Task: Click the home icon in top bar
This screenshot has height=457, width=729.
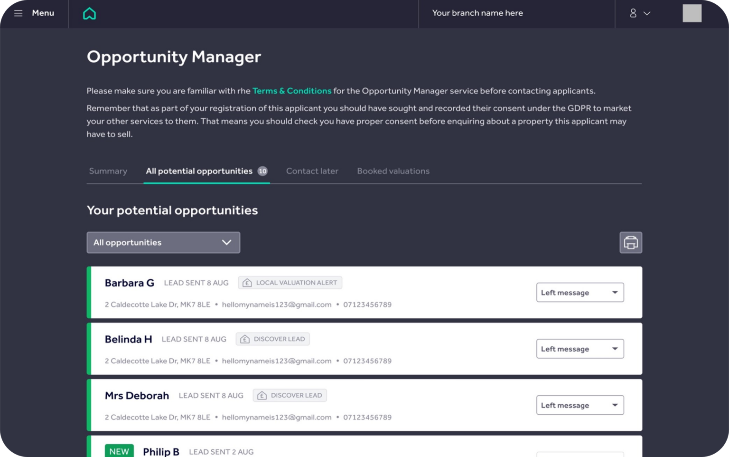Action: coord(89,13)
